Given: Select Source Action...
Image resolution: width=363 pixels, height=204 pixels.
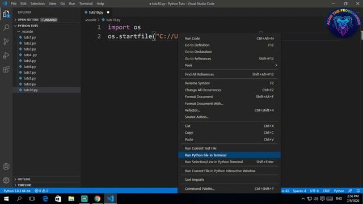Looking at the screenshot, I should coord(229,117).
